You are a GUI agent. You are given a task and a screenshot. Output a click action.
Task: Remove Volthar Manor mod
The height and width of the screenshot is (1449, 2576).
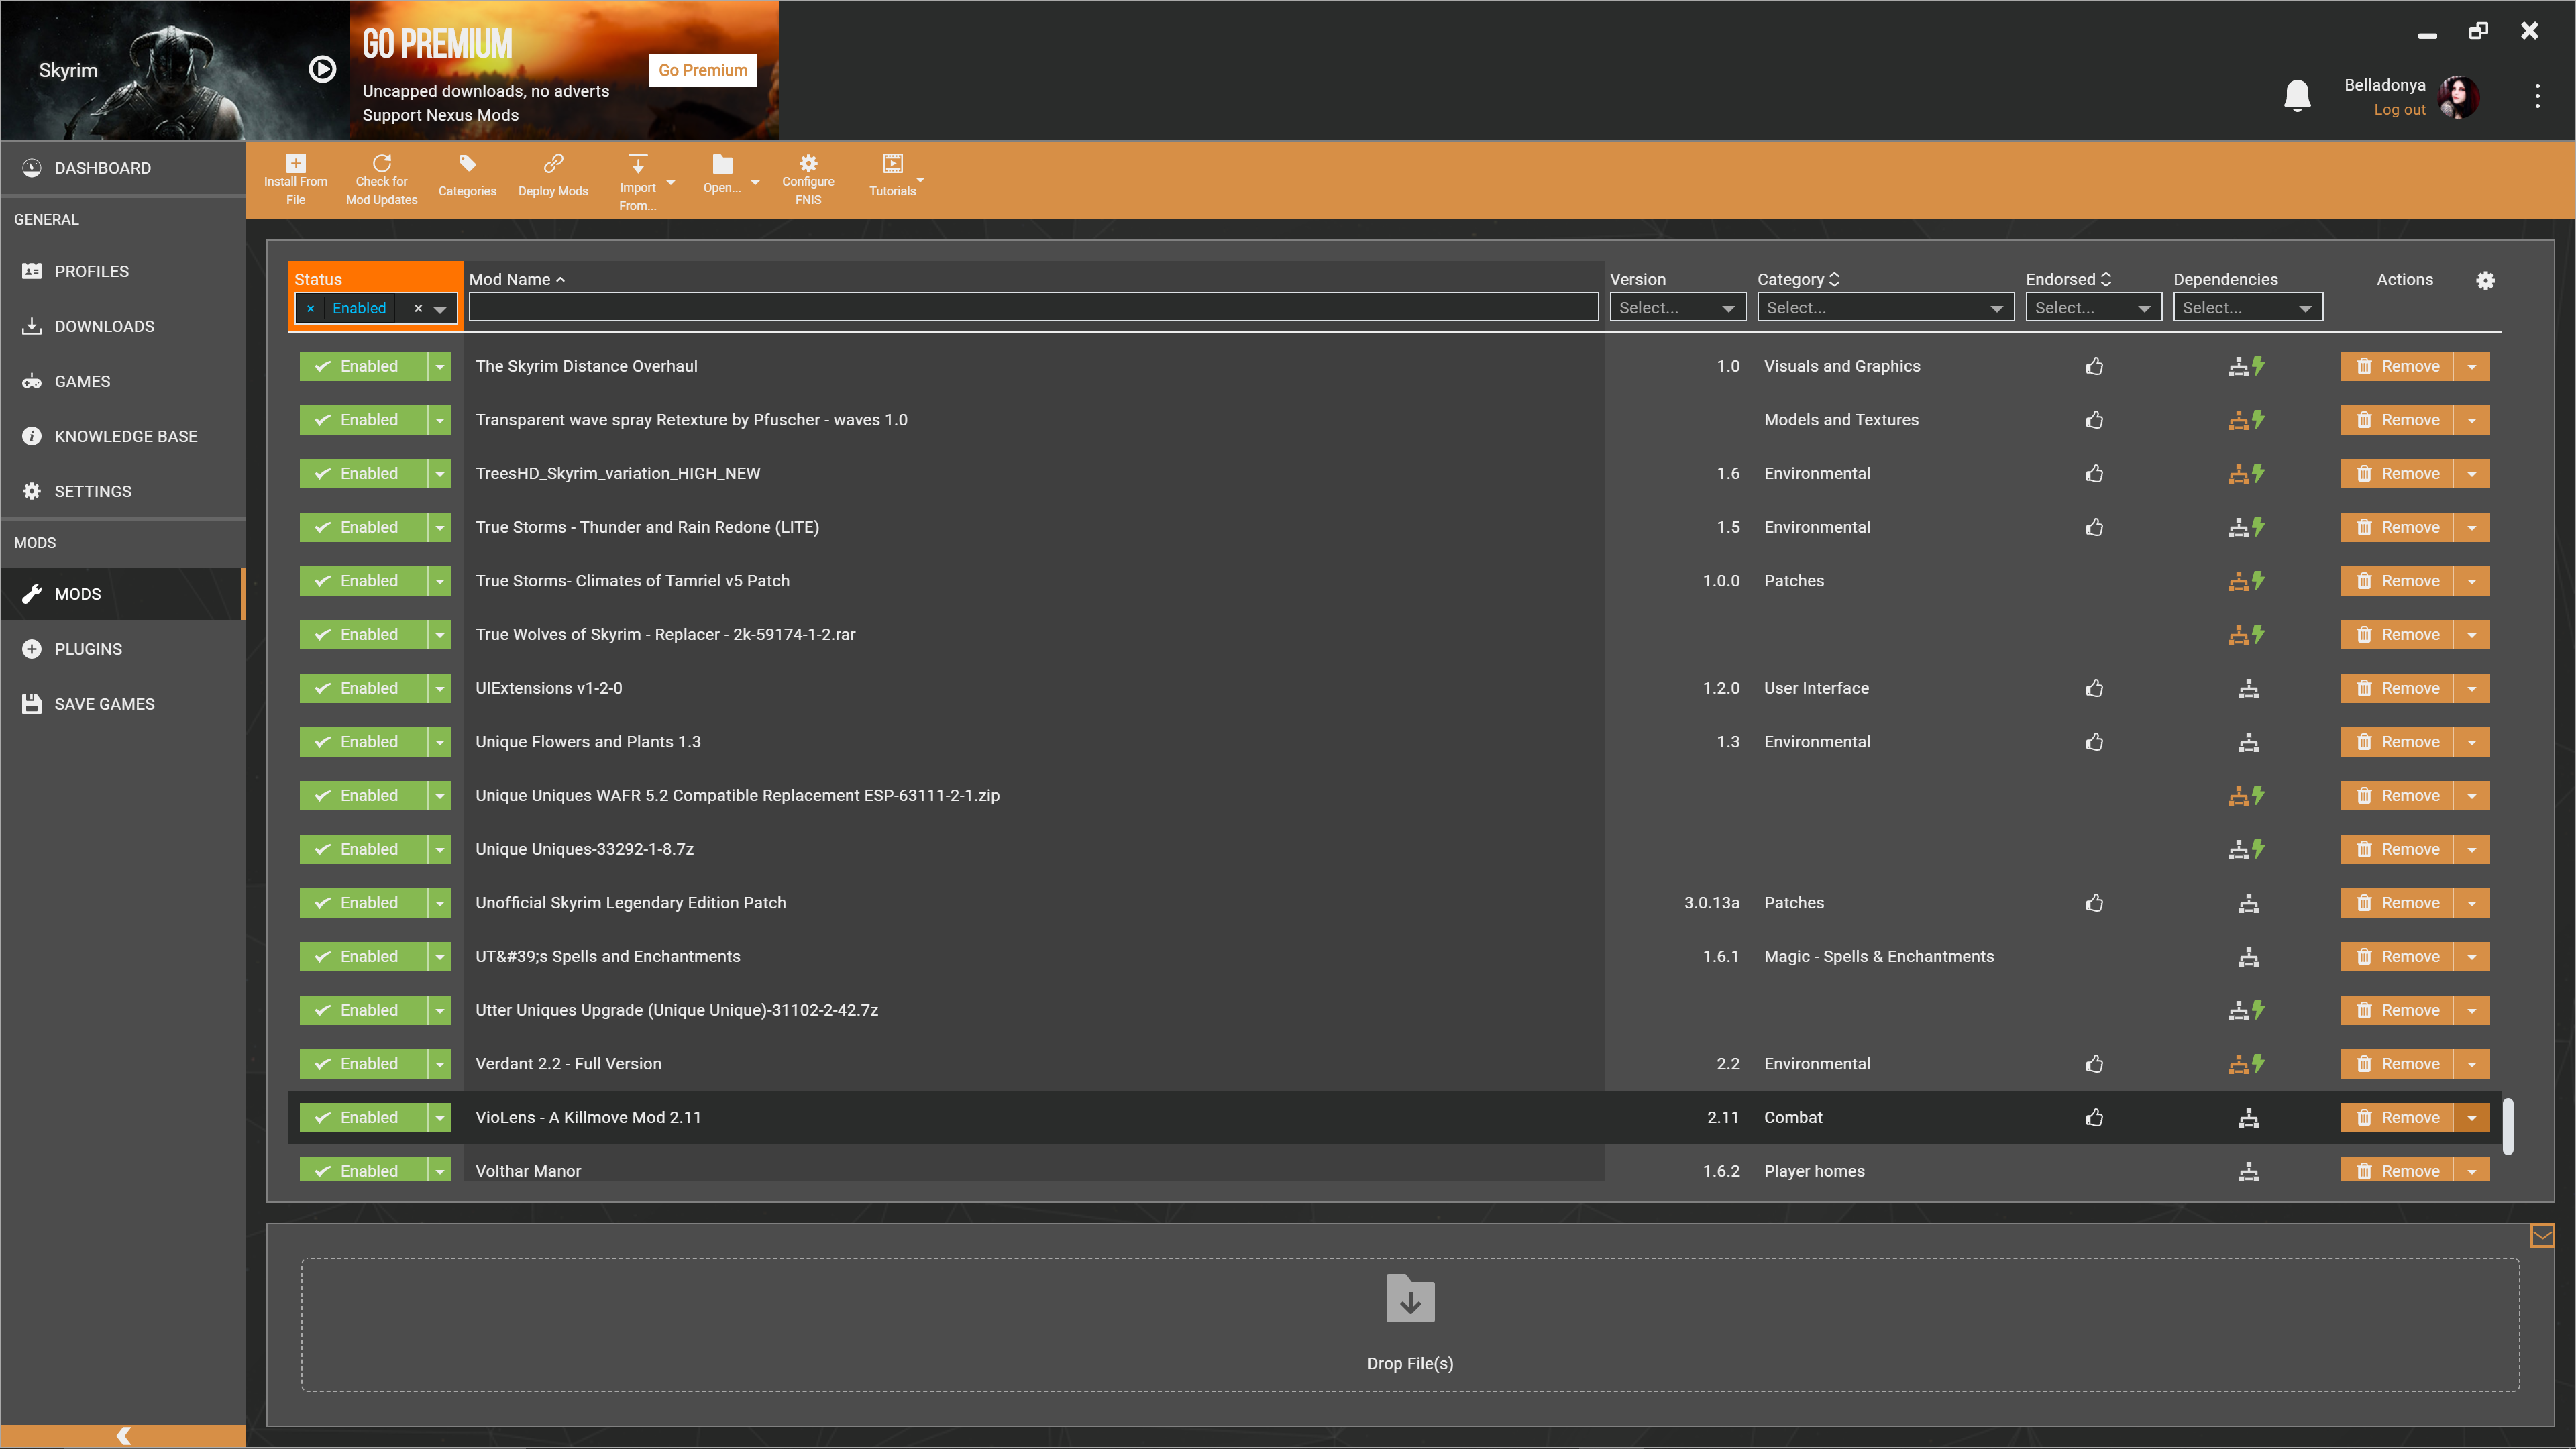[2397, 1171]
